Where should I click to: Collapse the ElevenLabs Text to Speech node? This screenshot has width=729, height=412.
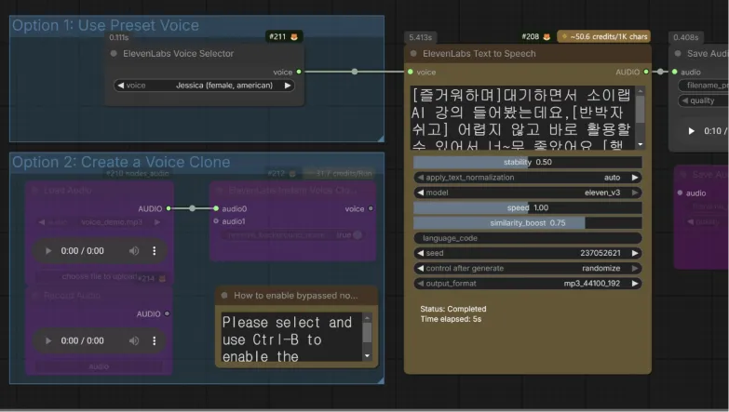point(413,53)
